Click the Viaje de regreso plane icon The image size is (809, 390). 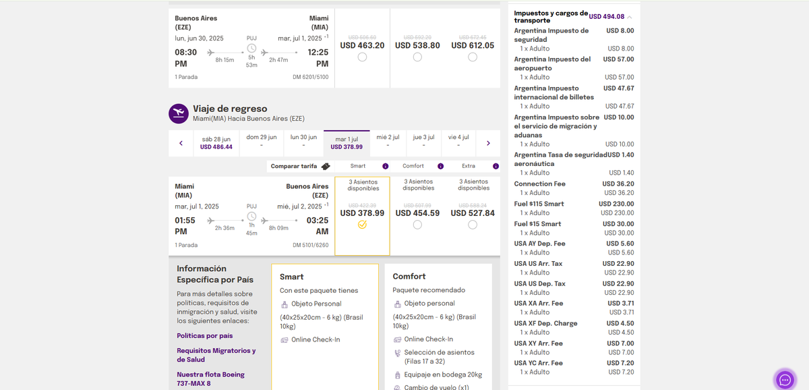tap(178, 113)
